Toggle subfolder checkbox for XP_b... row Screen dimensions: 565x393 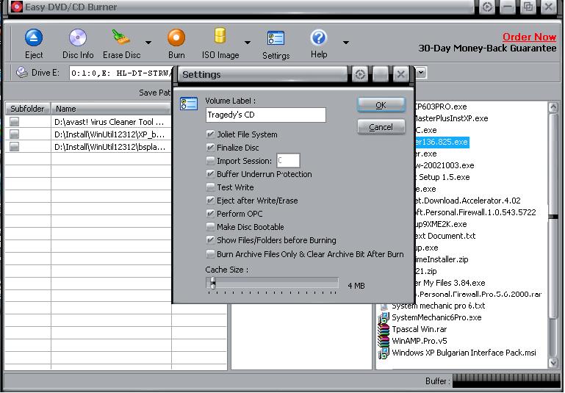15,134
